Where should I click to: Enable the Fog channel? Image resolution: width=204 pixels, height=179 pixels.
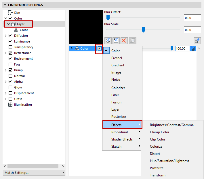(x=10, y=64)
